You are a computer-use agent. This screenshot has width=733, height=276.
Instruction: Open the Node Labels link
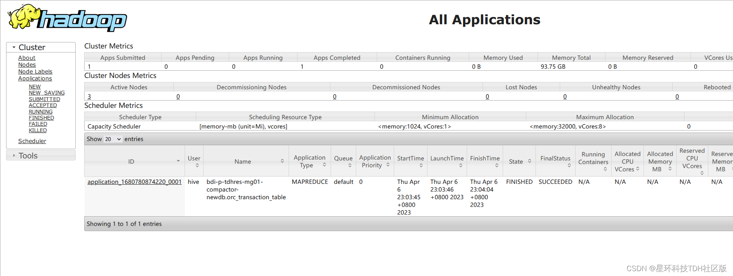coord(35,72)
